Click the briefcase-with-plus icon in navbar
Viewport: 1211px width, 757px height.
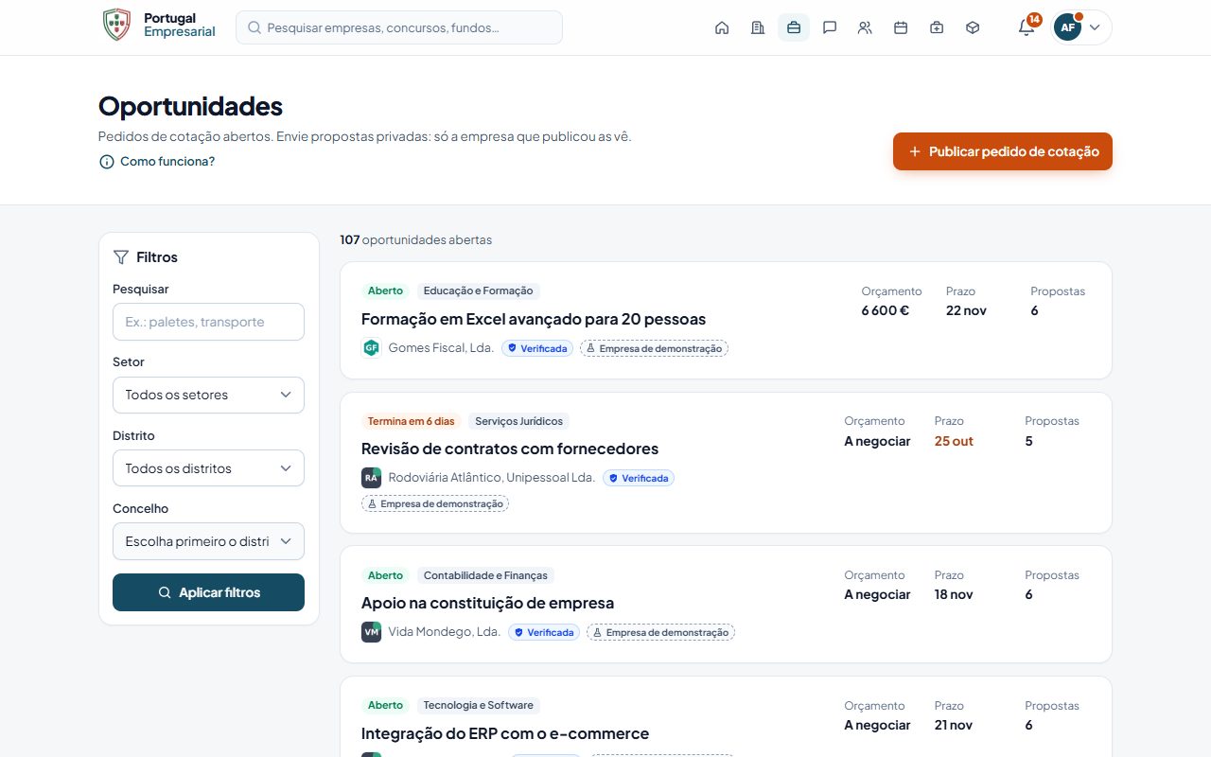pos(937,27)
